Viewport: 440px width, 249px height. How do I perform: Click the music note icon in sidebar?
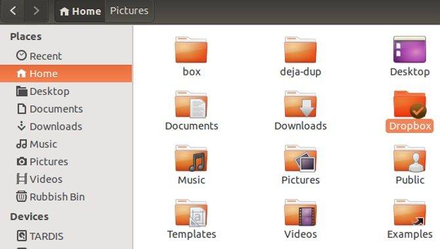pyautogui.click(x=22, y=144)
